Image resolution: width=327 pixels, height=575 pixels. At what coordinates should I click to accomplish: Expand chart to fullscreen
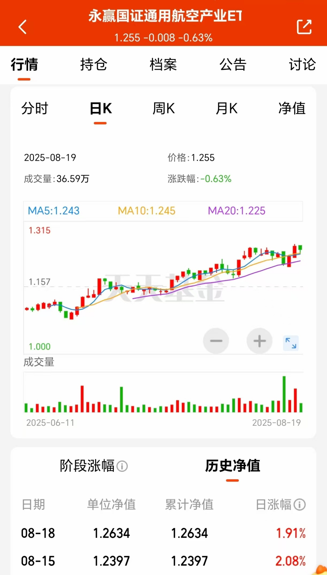pyautogui.click(x=291, y=343)
